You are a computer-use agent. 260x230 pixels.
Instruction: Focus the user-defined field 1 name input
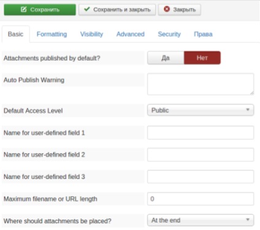(x=201, y=132)
